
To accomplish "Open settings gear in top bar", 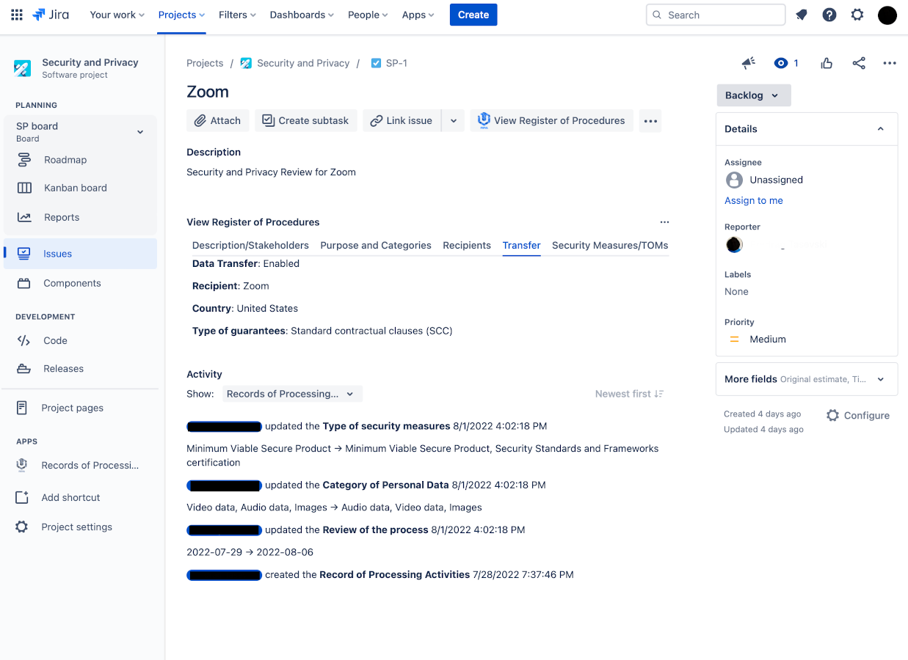I will (857, 15).
